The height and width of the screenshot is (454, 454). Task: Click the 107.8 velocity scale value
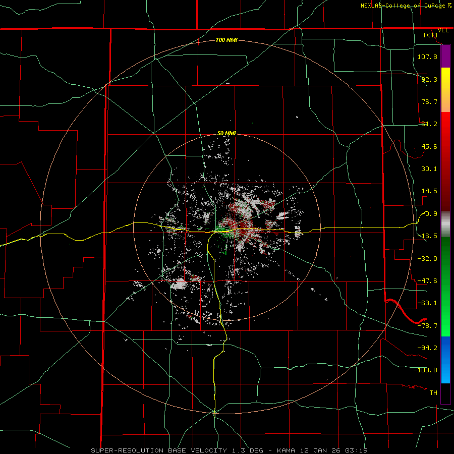coord(427,56)
